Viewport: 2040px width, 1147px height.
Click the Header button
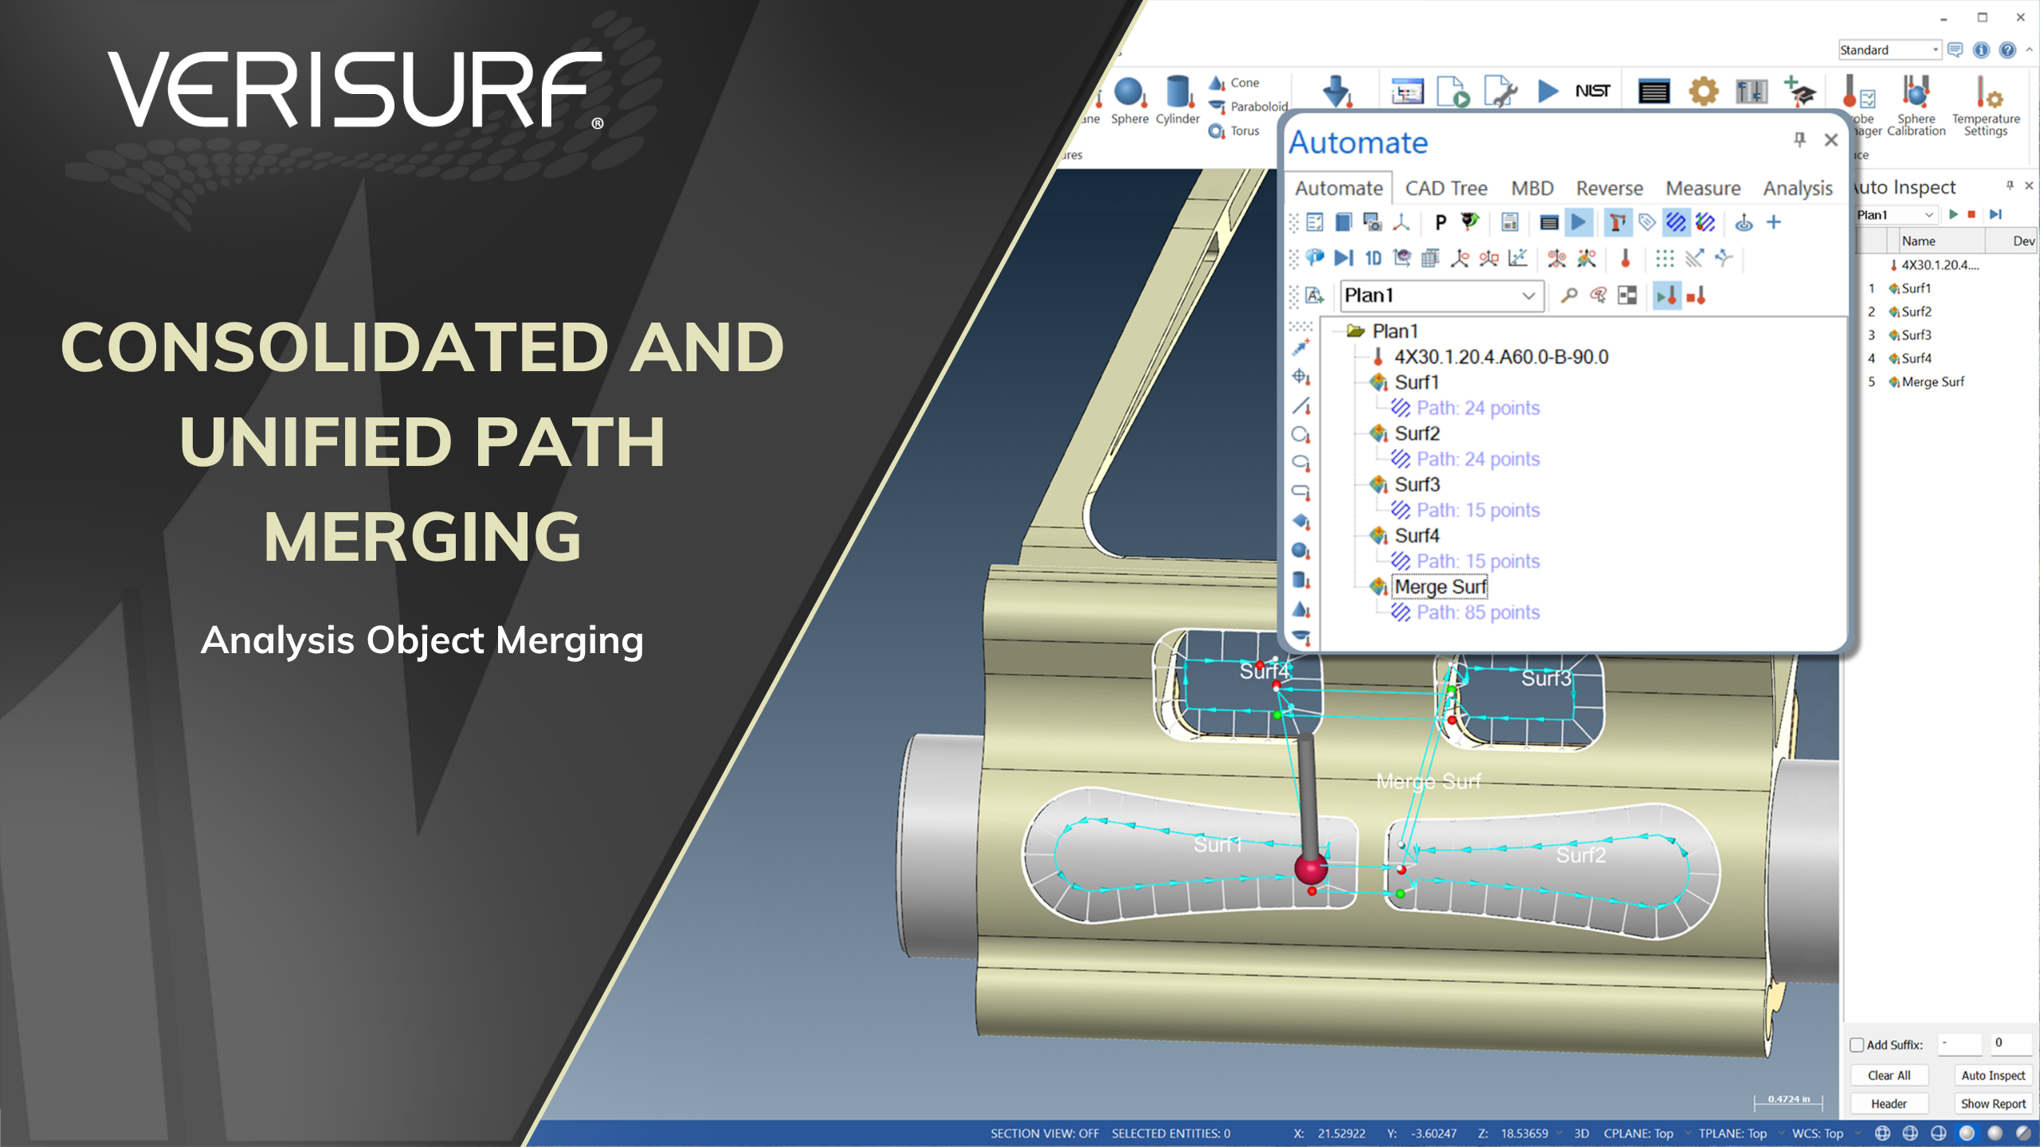1889,1104
